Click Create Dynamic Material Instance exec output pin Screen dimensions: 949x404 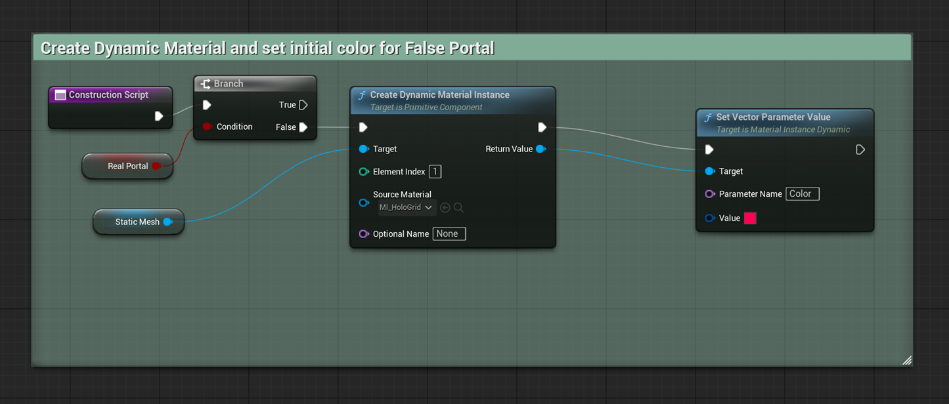[x=542, y=127]
